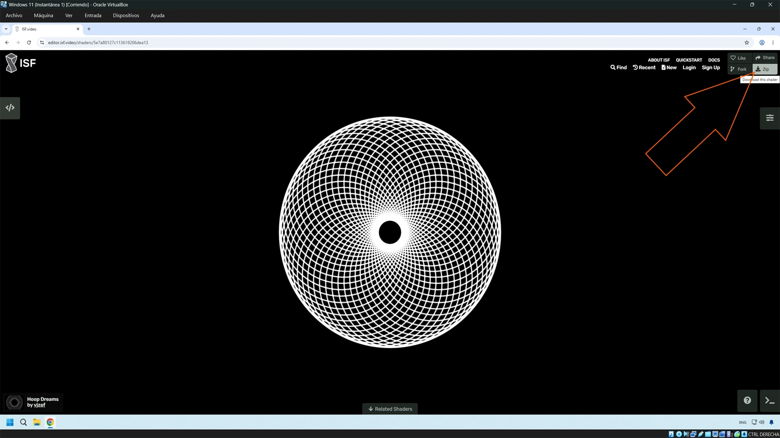Click VirtualBox keyboard capture arrow icon
Viewport: 780px width, 438px height.
[744, 434]
